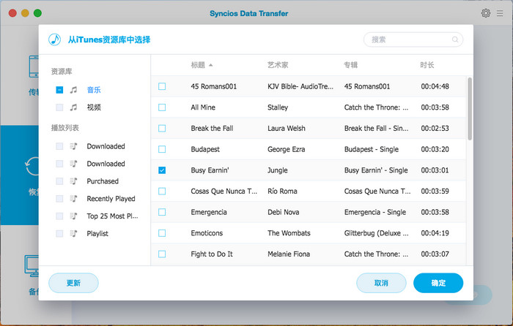Click the 00:04:19 duration cell

pyautogui.click(x=435, y=233)
